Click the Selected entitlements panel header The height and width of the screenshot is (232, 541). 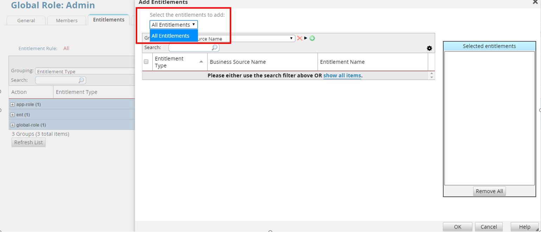[489, 46]
